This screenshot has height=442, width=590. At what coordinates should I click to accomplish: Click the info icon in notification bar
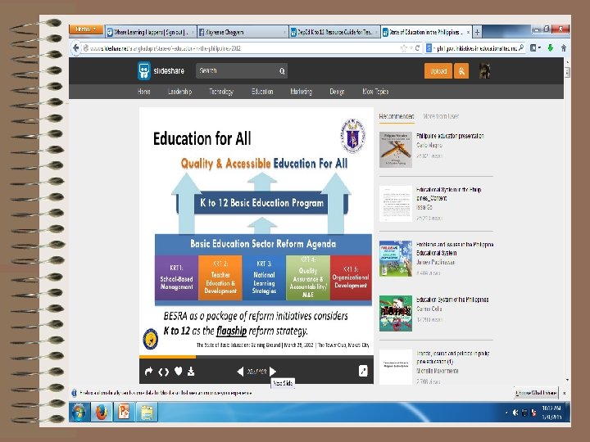click(74, 393)
